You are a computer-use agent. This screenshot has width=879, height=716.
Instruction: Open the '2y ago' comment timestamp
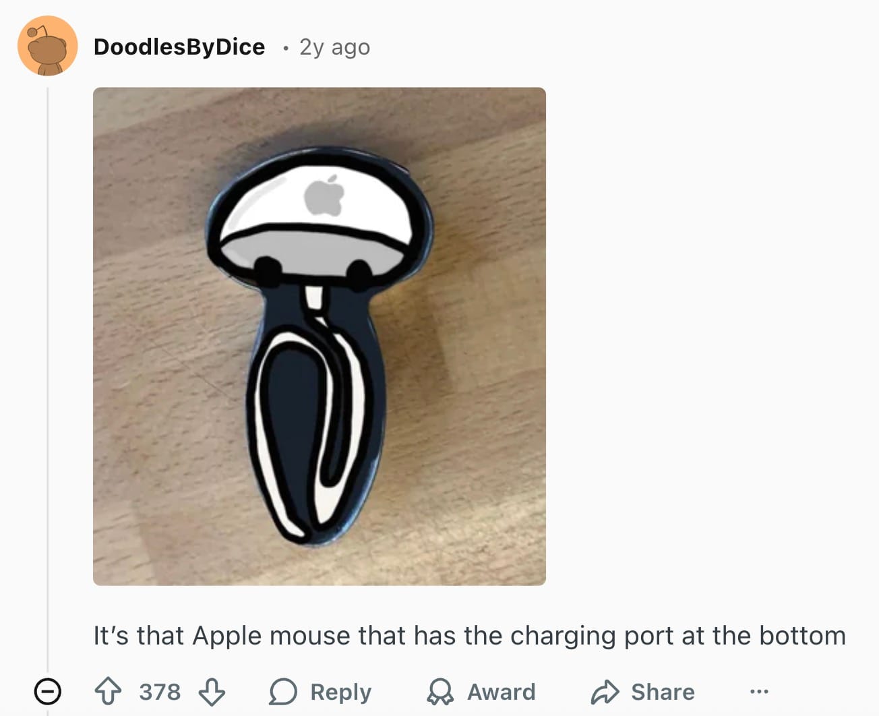(334, 47)
